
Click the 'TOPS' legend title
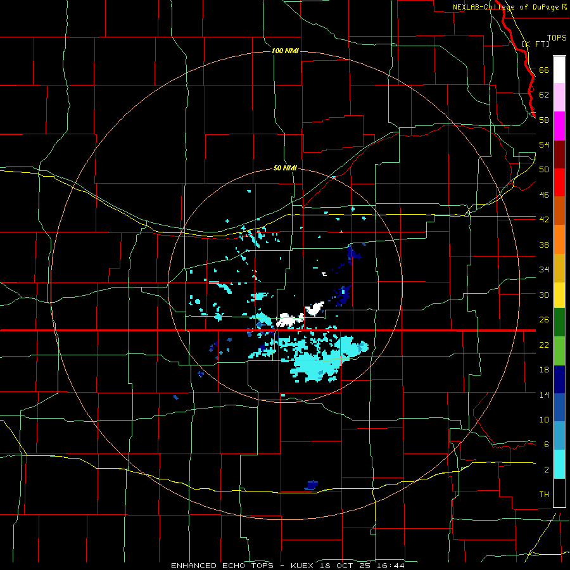pos(557,37)
